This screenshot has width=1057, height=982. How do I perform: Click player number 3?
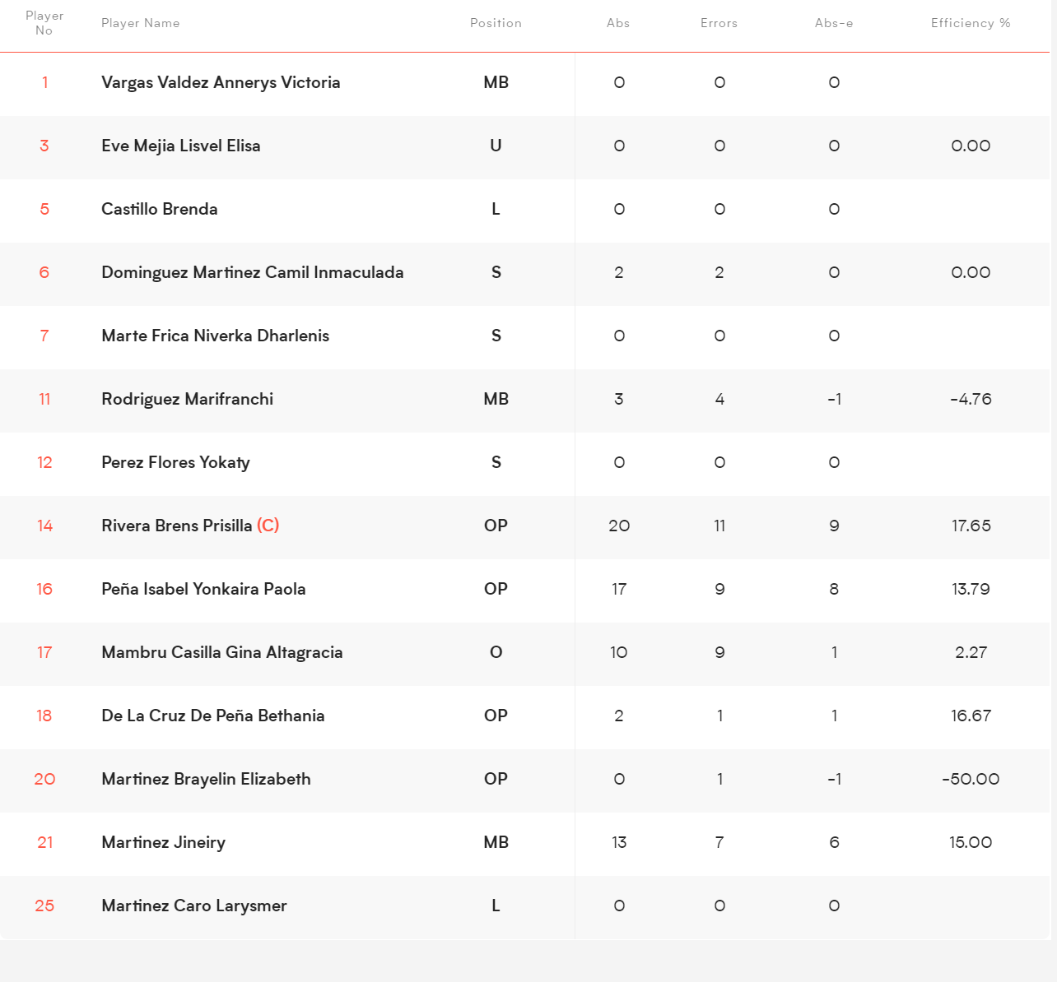(44, 146)
